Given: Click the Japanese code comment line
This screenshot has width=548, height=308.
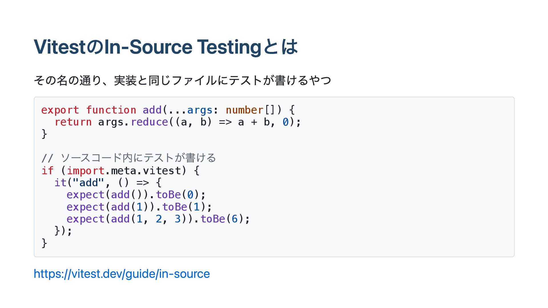Looking at the screenshot, I should (128, 158).
